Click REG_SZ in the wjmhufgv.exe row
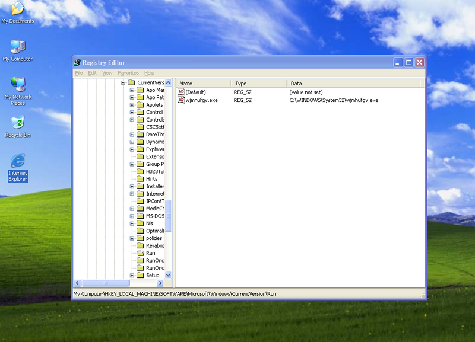475x342 pixels. pos(243,100)
